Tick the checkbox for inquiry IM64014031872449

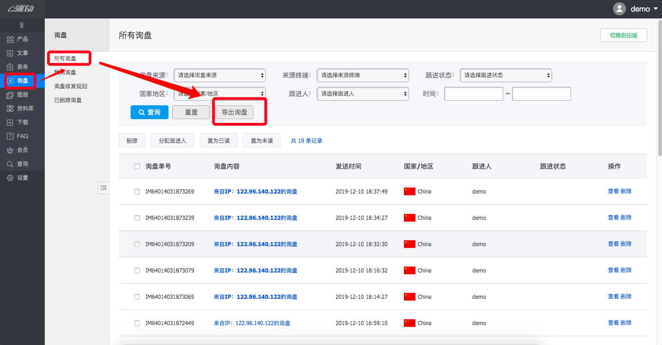pos(137,323)
